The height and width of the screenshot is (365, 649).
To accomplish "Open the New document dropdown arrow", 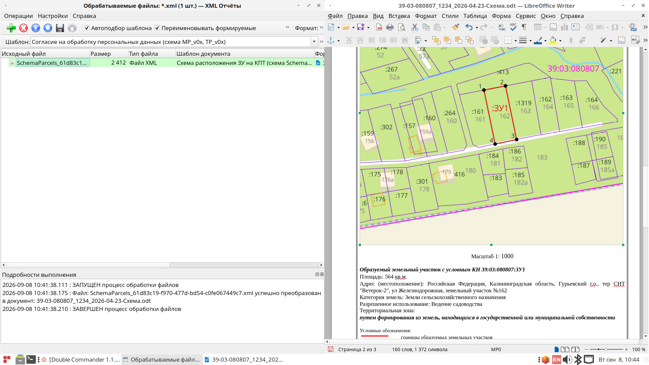I will pyautogui.click(x=338, y=28).
